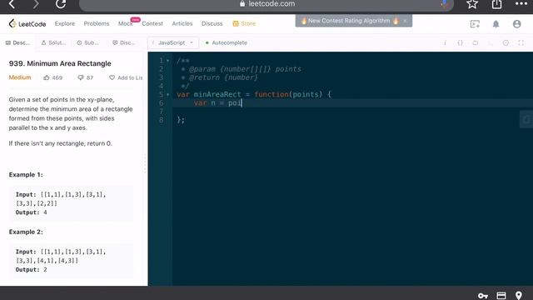Screen dimensions: 533x300
Task: Open the Contest menu item
Action: click(x=152, y=23)
